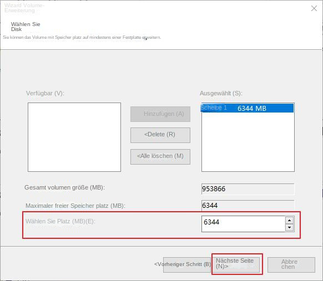The image size is (323, 281).
Task: Decrease space value with down spinner arrow
Action: (289, 227)
